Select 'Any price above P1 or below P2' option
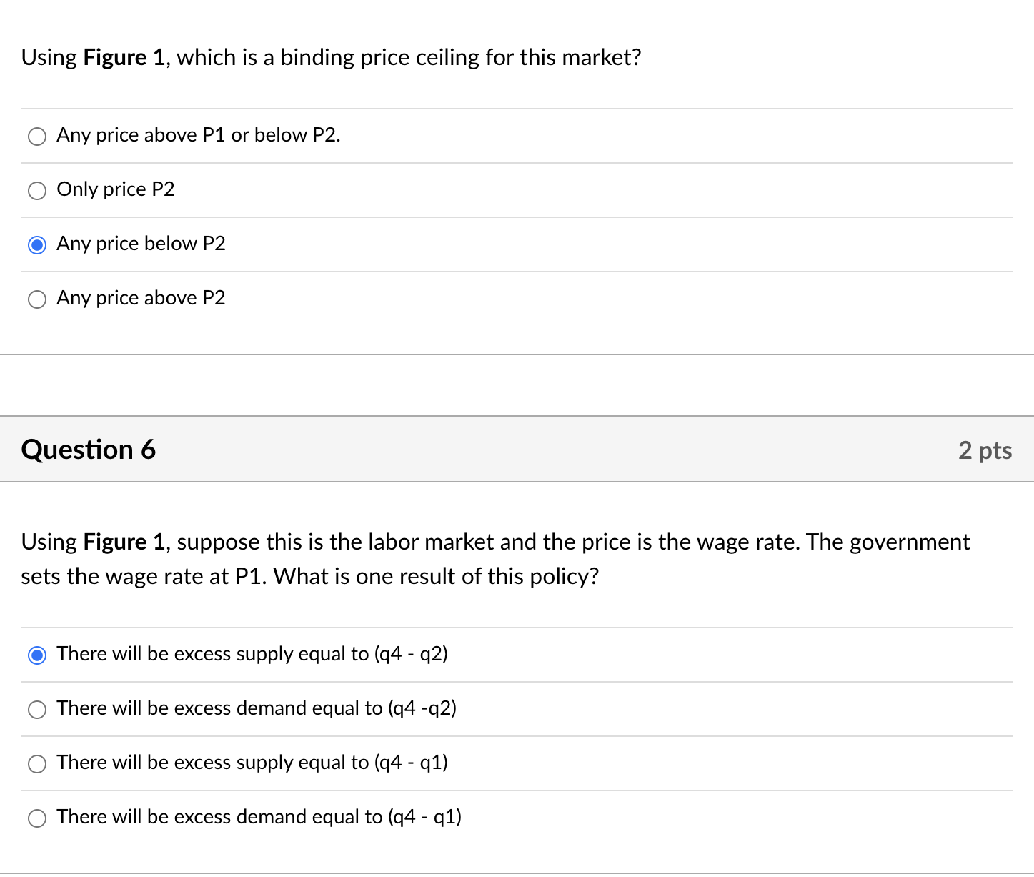The height and width of the screenshot is (877, 1034). click(x=199, y=135)
